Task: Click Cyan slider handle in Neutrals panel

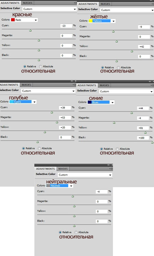Action: click(73, 196)
